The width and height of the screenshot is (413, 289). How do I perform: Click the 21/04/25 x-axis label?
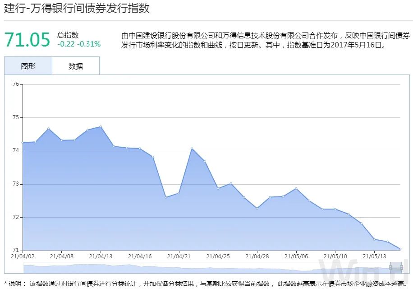pyautogui.click(x=218, y=256)
